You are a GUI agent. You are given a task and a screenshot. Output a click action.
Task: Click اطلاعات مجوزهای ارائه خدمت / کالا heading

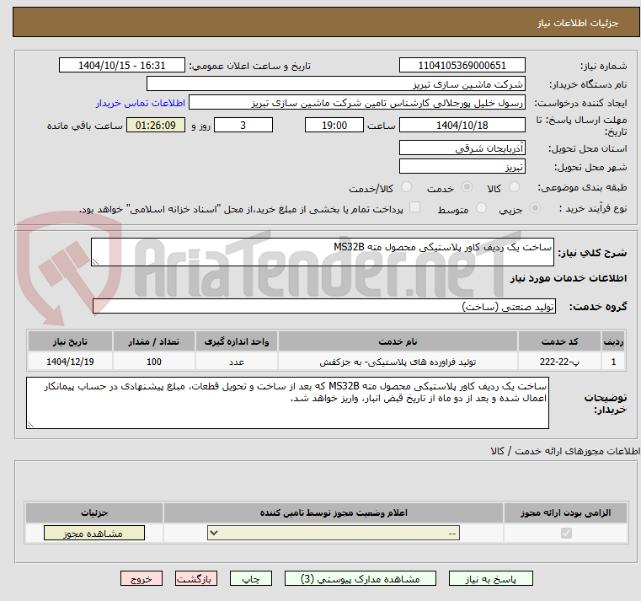(x=565, y=451)
